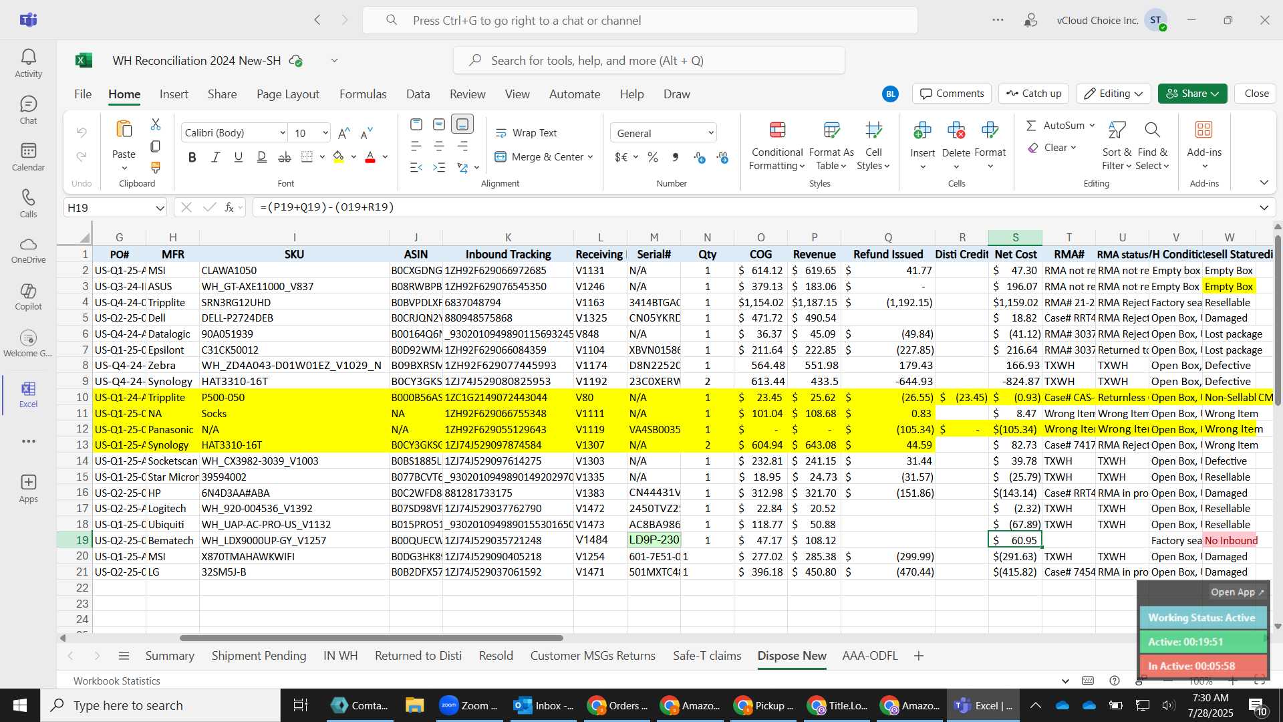Open the font size dropdown
The height and width of the screenshot is (722, 1283).
point(325,133)
